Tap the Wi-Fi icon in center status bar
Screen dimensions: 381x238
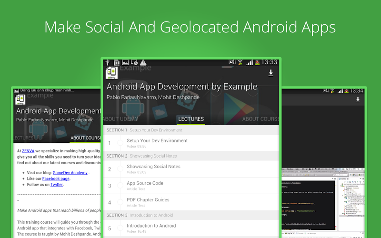[x=240, y=62]
